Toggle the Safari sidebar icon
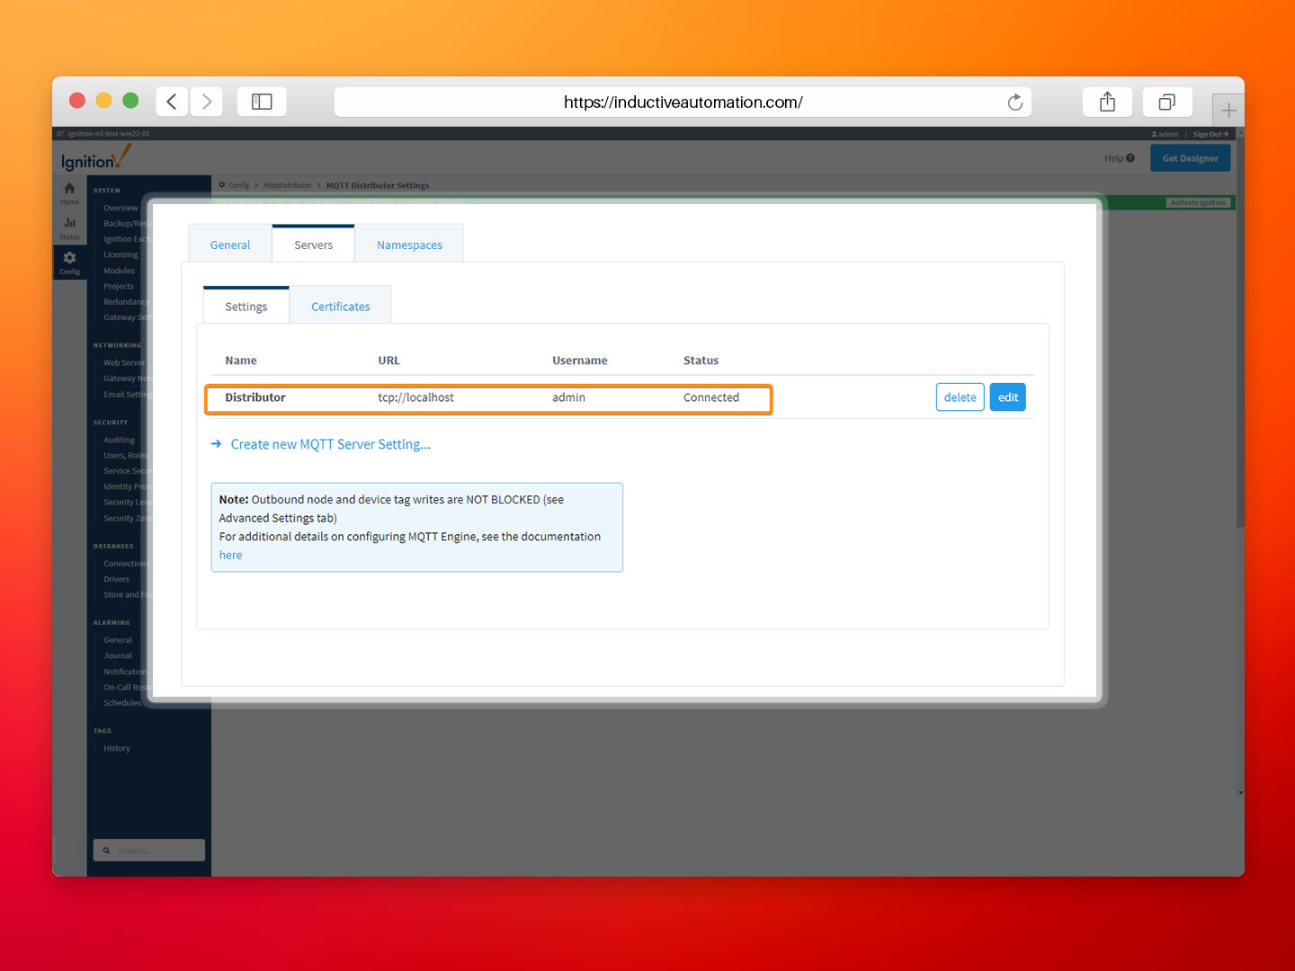The width and height of the screenshot is (1295, 971). [262, 101]
